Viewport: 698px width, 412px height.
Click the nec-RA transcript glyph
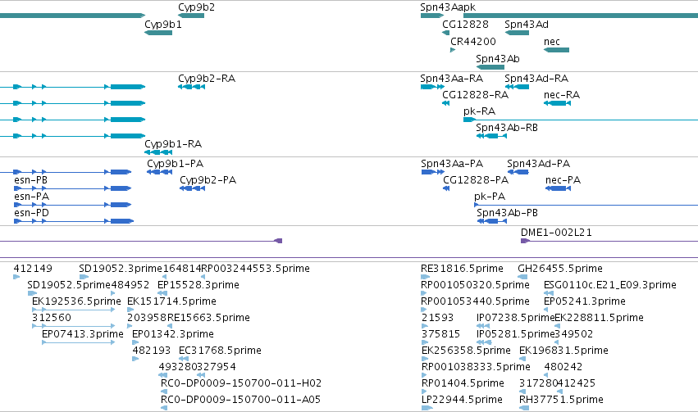point(557,103)
